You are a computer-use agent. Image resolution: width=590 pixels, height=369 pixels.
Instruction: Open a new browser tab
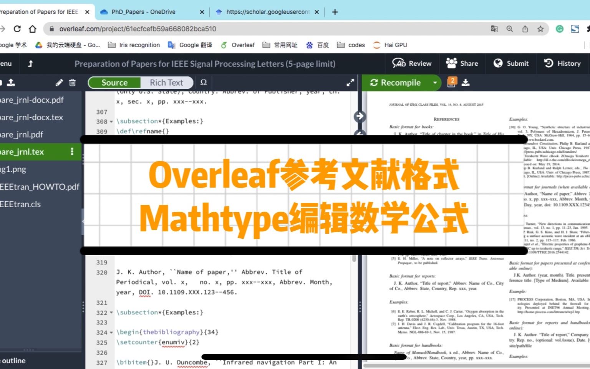click(x=335, y=12)
